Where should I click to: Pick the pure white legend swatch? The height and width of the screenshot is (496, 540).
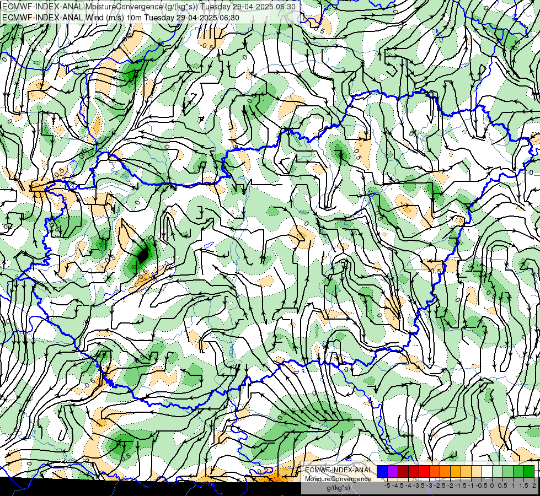[x=487, y=471]
